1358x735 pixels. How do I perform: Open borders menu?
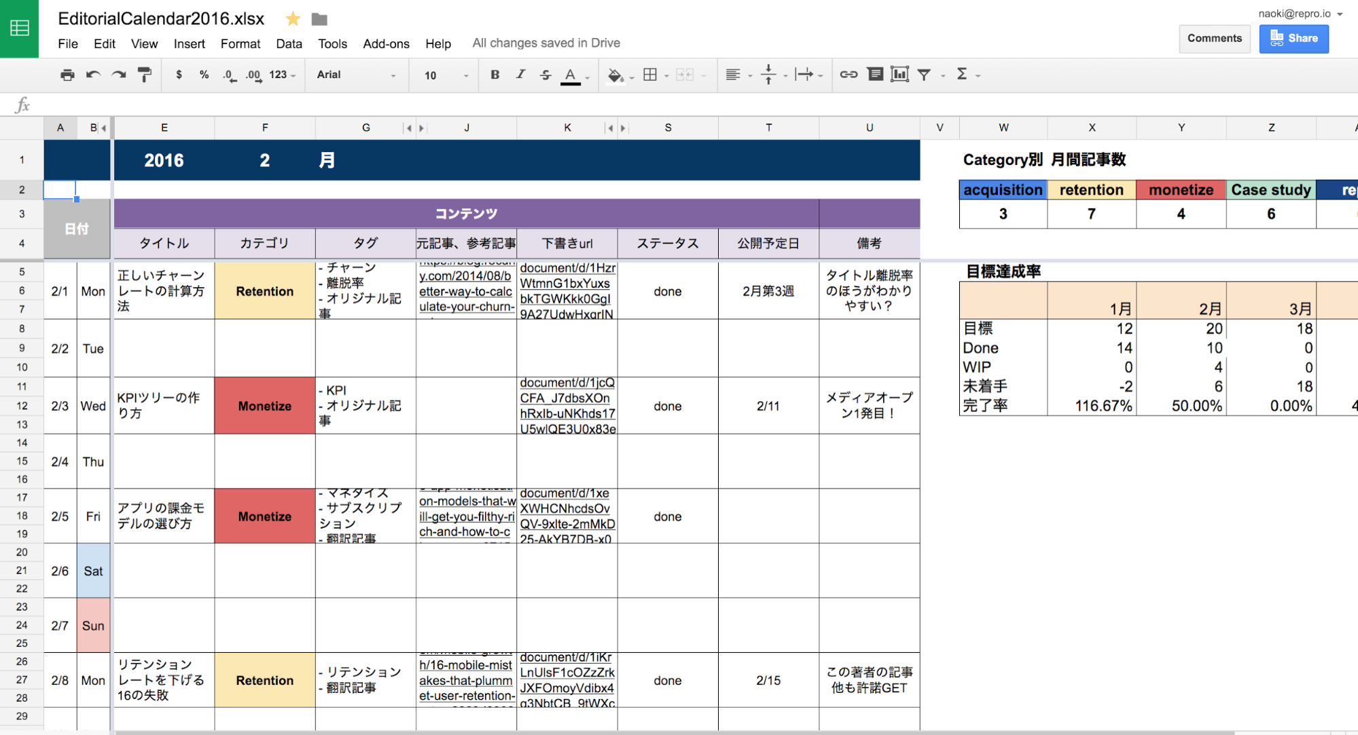tap(650, 75)
